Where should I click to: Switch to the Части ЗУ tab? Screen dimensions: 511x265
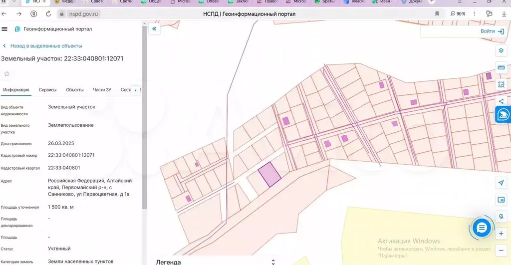coord(102,90)
